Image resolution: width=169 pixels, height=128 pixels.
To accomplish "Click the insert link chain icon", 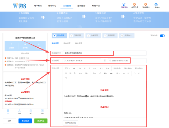I will [x=100, y=73].
